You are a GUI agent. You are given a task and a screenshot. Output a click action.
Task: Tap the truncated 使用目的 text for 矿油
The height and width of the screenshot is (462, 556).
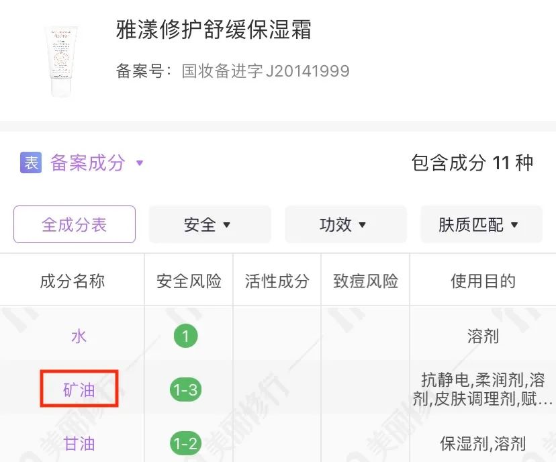483,389
